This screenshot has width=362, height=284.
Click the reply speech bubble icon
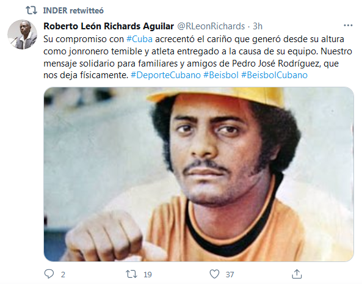[x=49, y=274]
